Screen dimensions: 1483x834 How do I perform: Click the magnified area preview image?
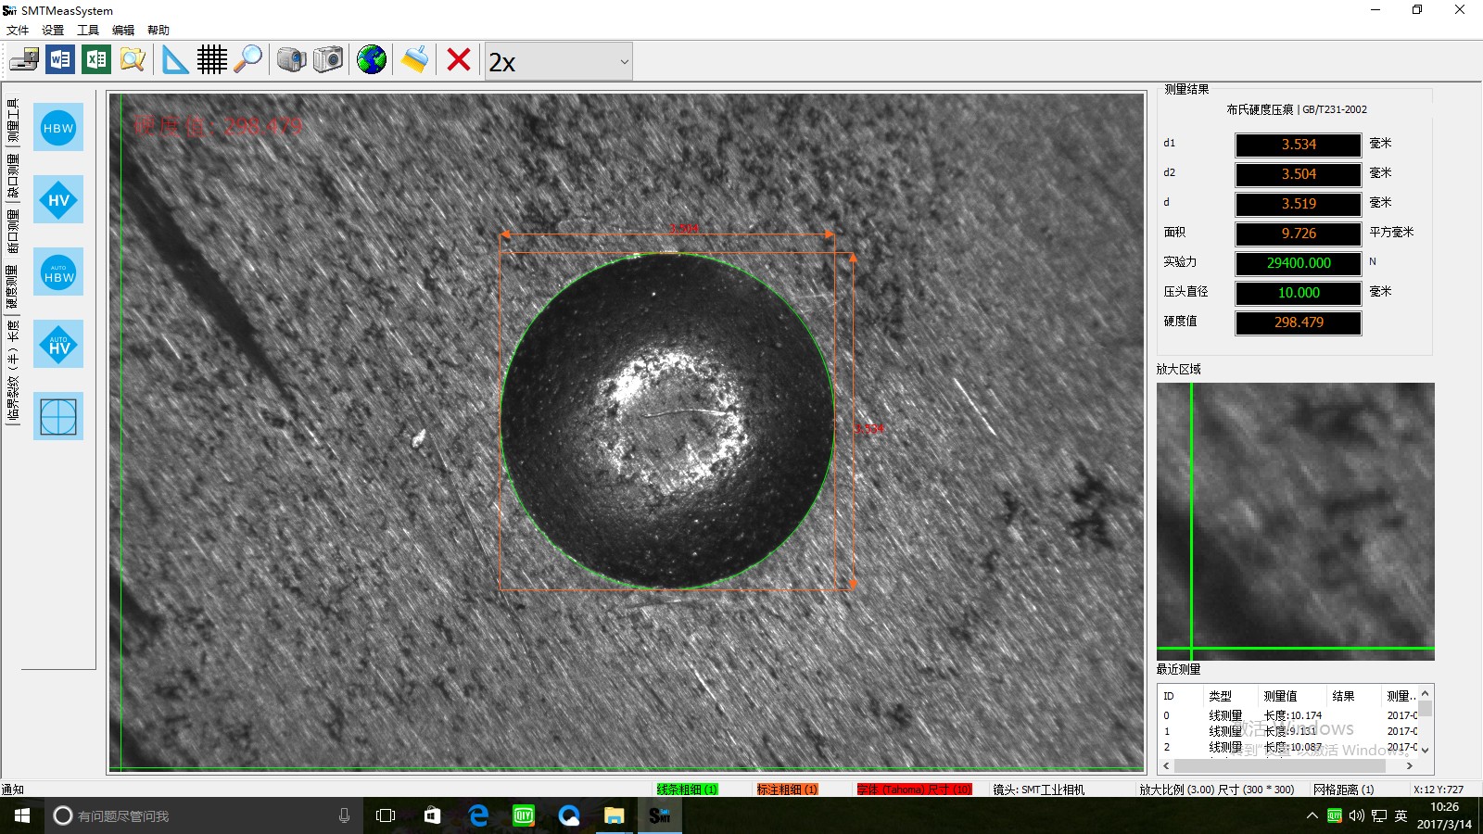[1296, 521]
